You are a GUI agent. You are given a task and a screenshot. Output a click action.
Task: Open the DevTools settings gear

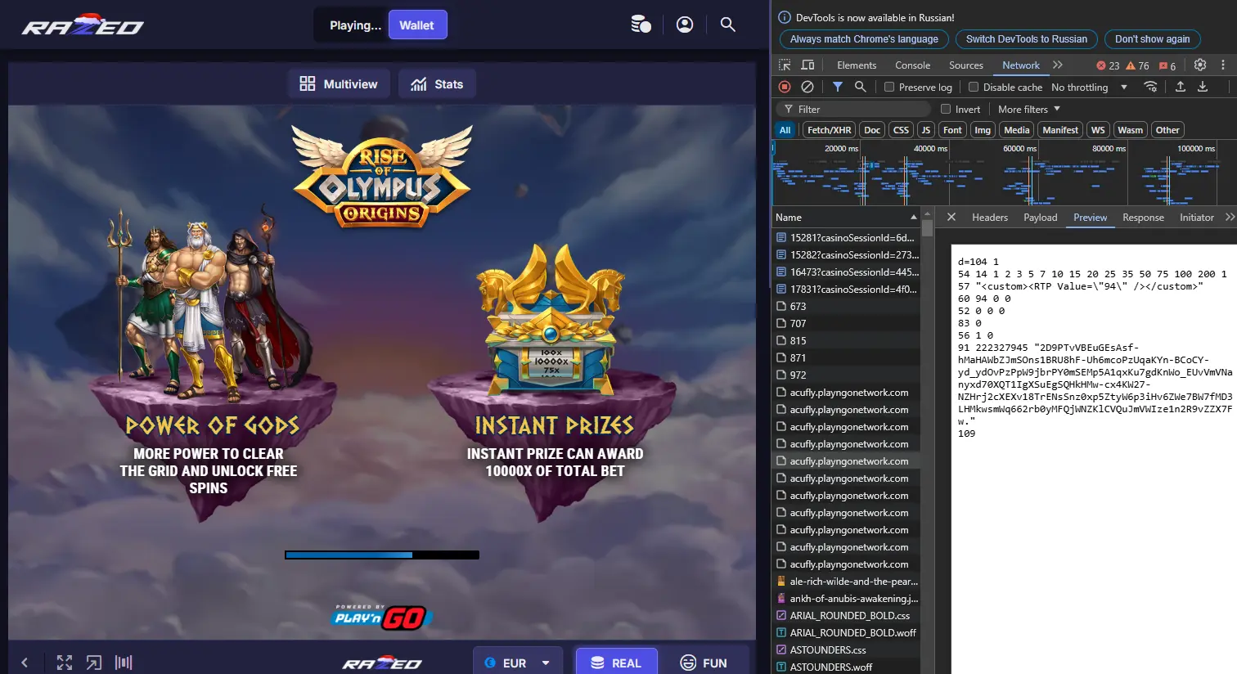pyautogui.click(x=1200, y=65)
